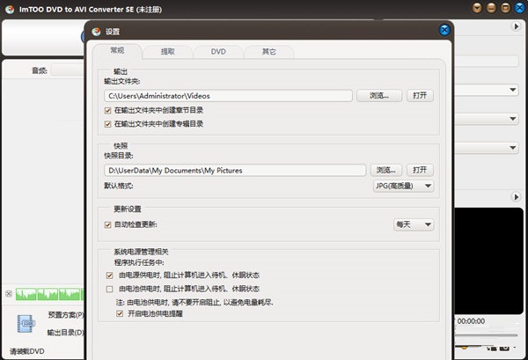Close the 设置 settings dialog
528x360 pixels.
click(x=444, y=30)
